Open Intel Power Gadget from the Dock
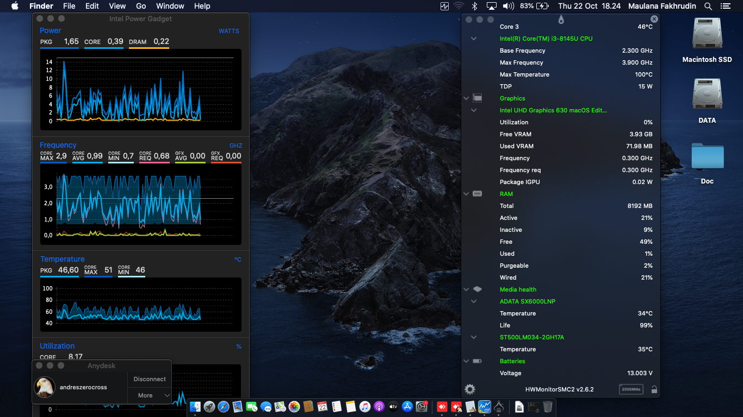This screenshot has width=743, height=417. tap(485, 407)
